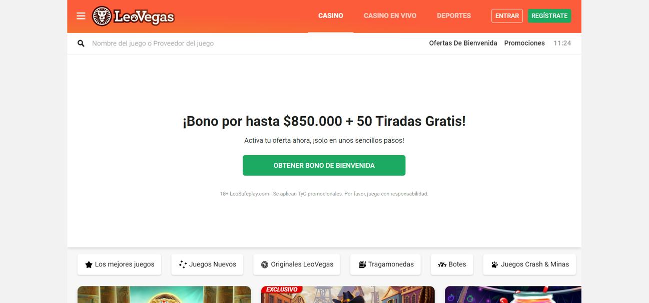The height and width of the screenshot is (303, 649).
Task: Switch to the Casino tab
Action: pos(331,16)
